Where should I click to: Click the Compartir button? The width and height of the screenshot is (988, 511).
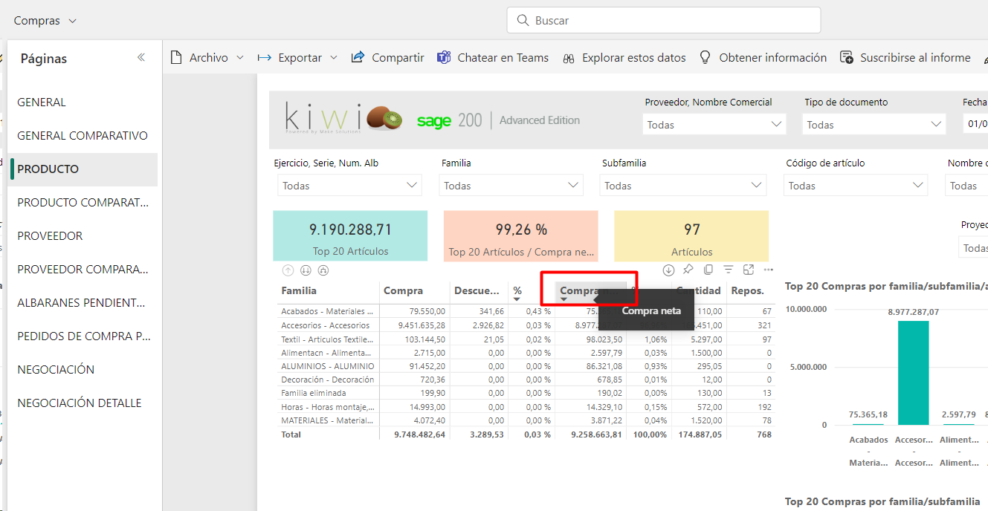tap(387, 57)
